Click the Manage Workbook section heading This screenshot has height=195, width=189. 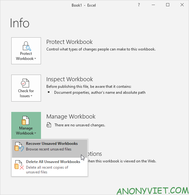71,117
